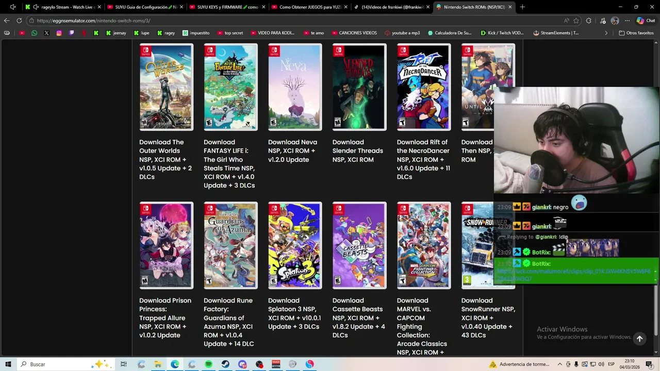Viewport: 660px width, 371px height.
Task: Open Download Rune Factory Guardians of Azuma link
Action: (x=228, y=322)
